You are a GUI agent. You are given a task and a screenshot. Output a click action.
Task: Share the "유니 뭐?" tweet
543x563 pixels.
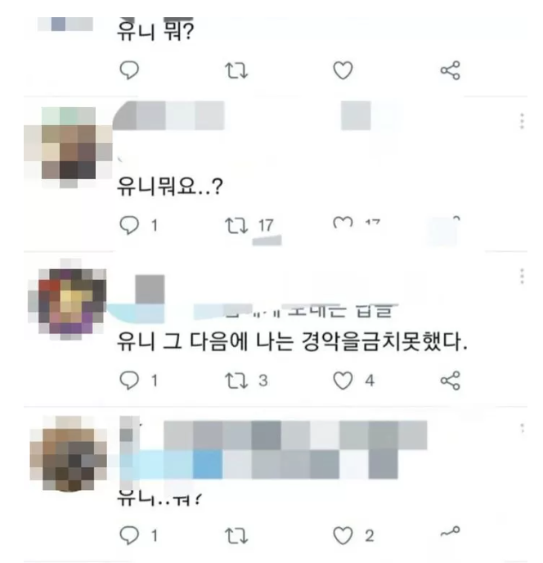pos(451,70)
